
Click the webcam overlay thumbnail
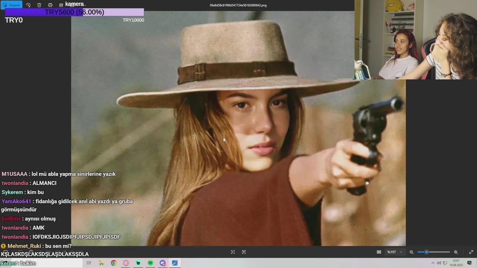pyautogui.click(x=416, y=39)
